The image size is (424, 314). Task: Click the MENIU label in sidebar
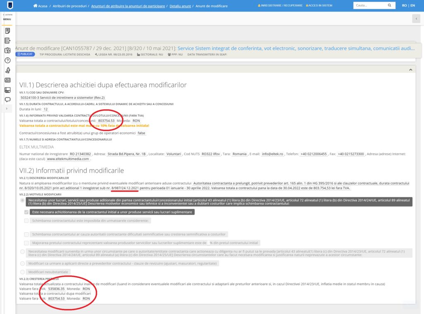[7, 19]
